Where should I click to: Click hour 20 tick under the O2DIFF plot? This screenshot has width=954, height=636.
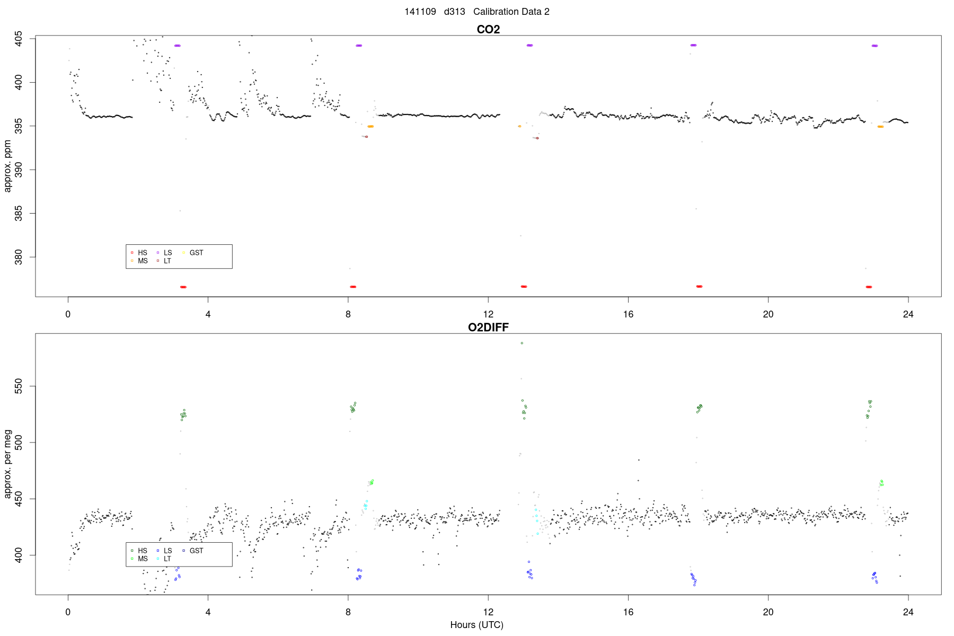click(x=768, y=612)
